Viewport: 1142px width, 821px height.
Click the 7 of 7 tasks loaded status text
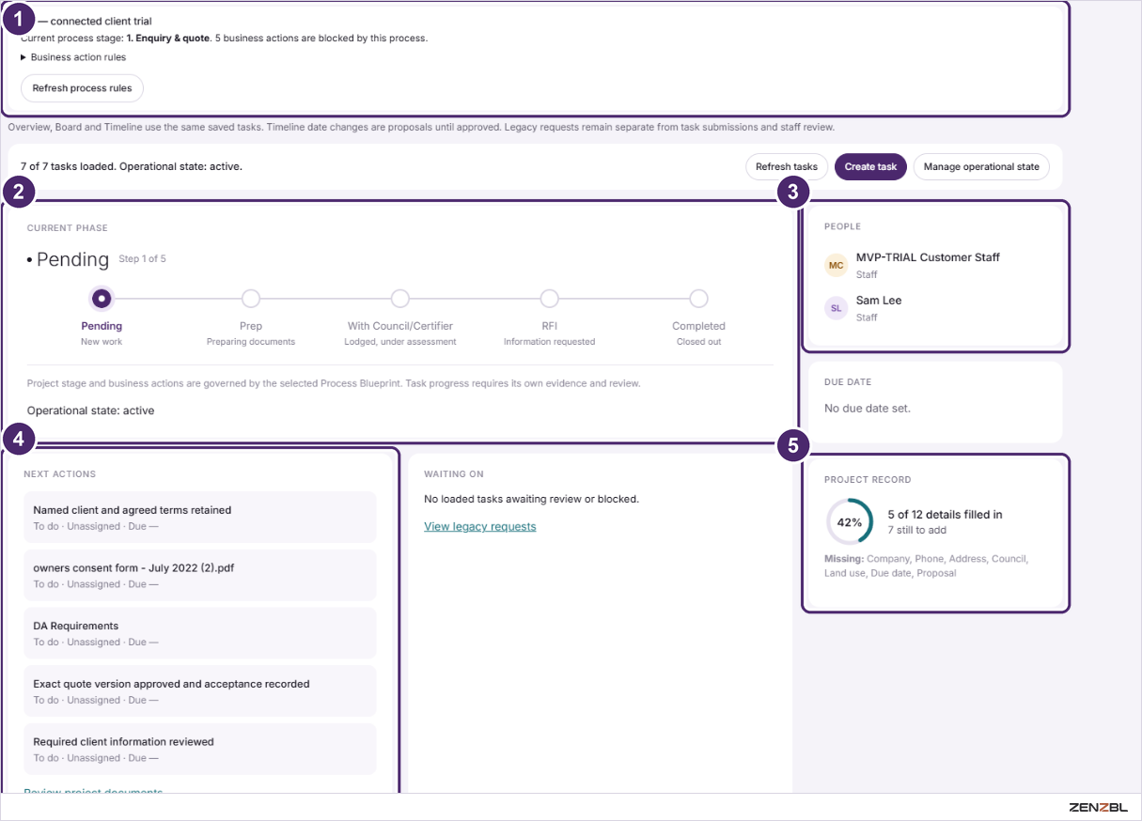pyautogui.click(x=132, y=166)
